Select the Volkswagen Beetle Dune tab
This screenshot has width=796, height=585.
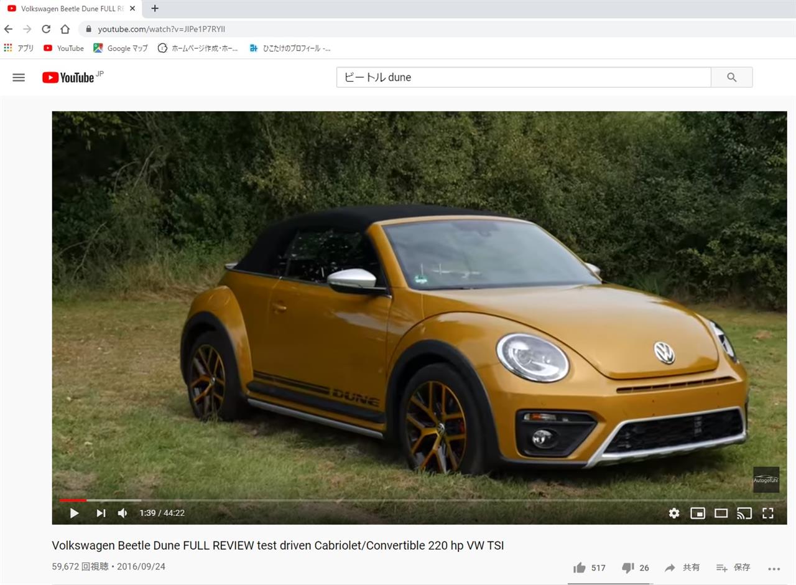[71, 9]
